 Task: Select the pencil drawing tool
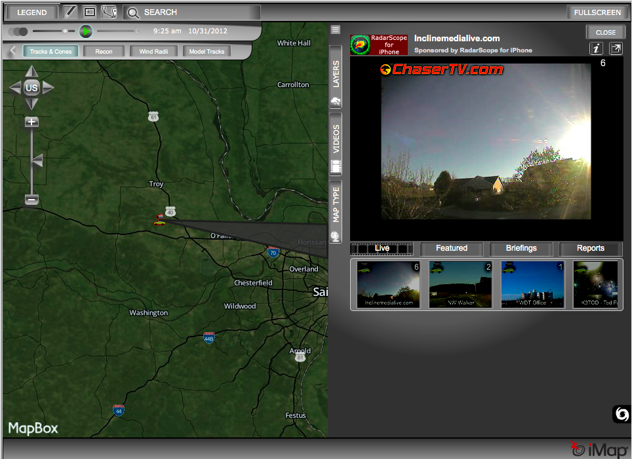point(71,12)
